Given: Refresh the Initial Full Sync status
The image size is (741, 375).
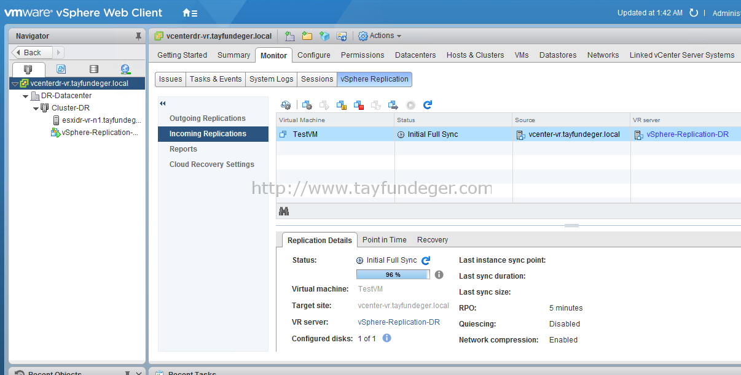Looking at the screenshot, I should [x=426, y=260].
